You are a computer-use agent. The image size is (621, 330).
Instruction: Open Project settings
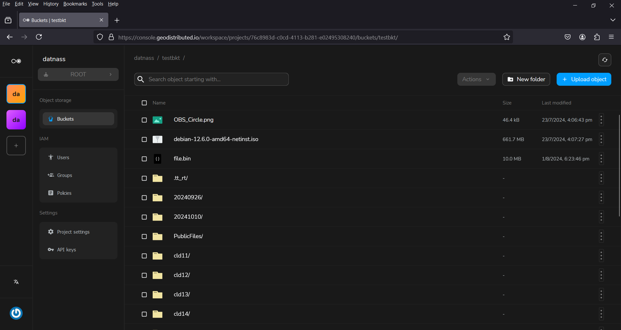(73, 232)
